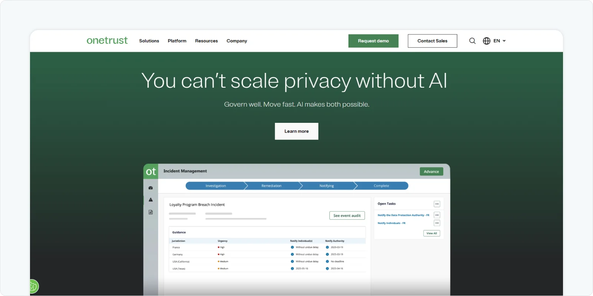Click the Learn more button
Screen dimensions: 593x296
296,131
